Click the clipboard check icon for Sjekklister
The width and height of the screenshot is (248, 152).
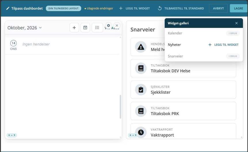[x=141, y=90]
